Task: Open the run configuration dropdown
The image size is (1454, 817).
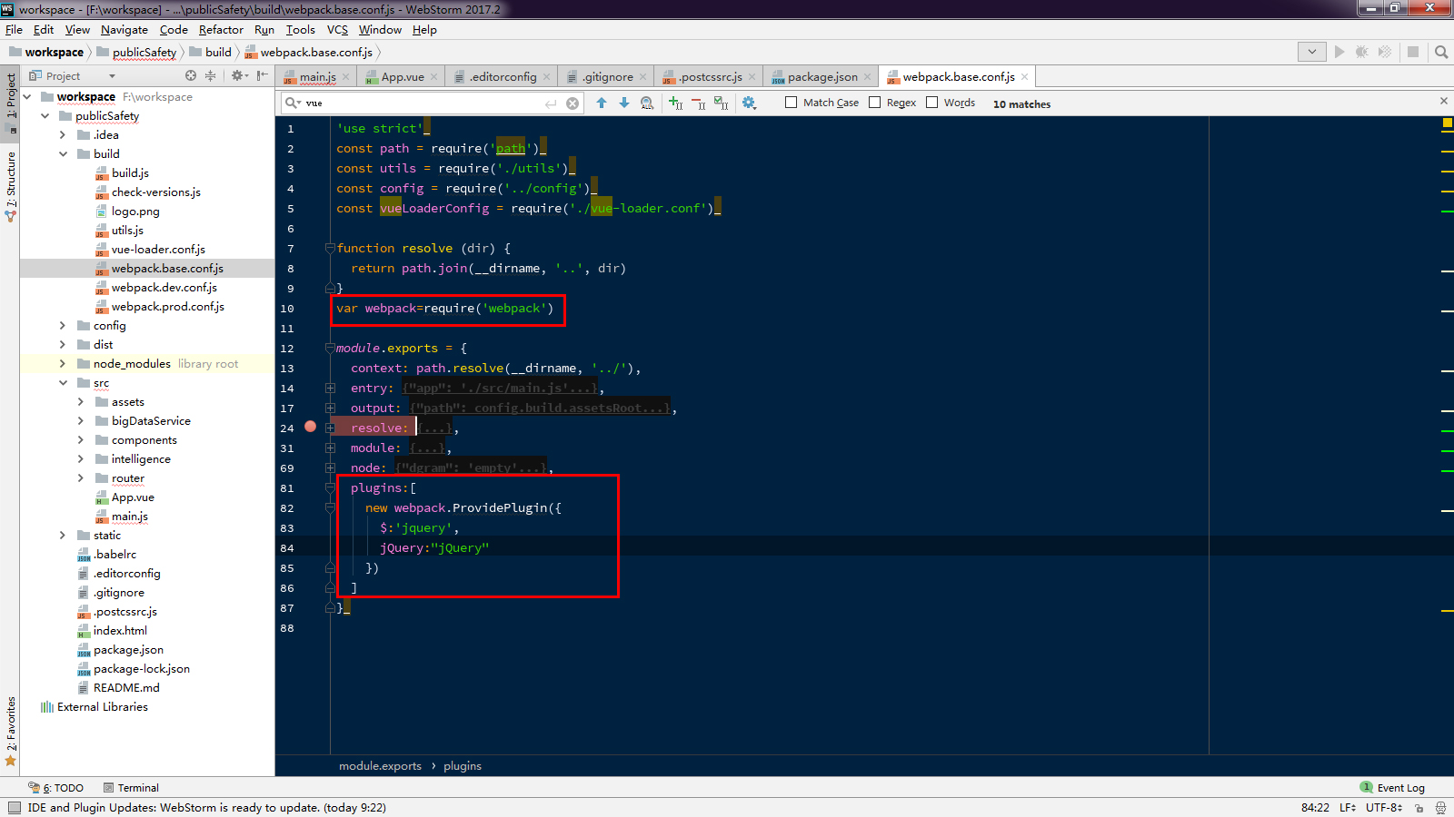Action: 1311,52
